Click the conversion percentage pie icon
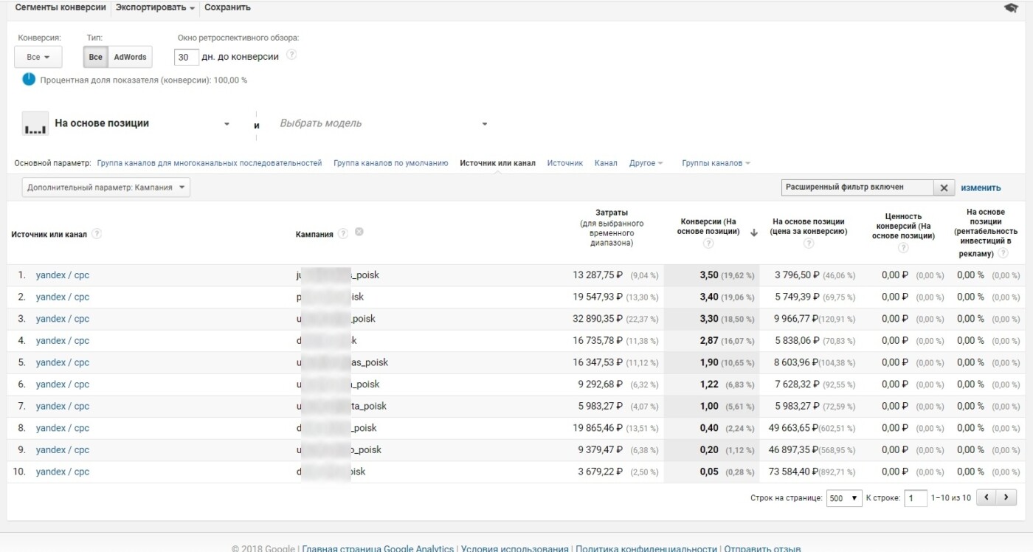The image size is (1033, 552). 29,80
